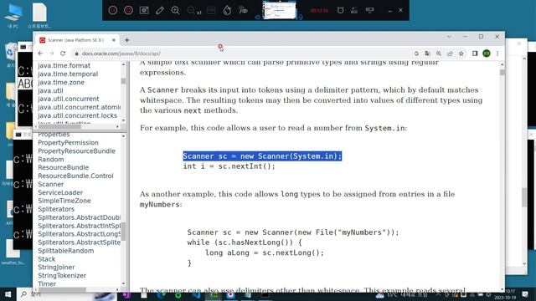Open PropertyPermission class

coord(68,143)
